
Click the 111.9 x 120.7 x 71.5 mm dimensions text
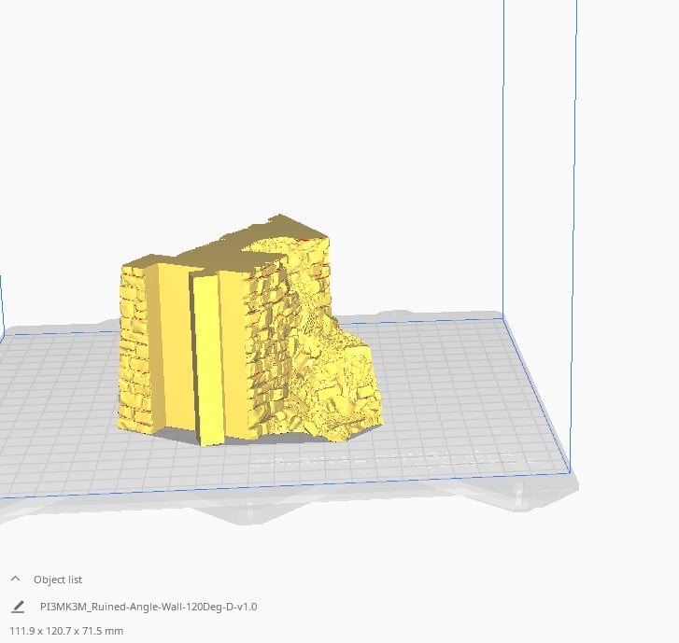[66, 631]
